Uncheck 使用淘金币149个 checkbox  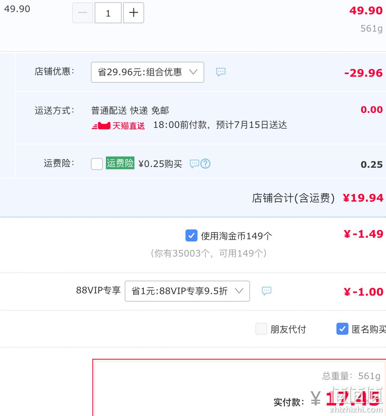point(191,235)
